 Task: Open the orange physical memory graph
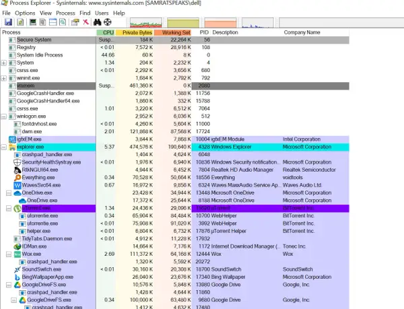tap(220, 23)
